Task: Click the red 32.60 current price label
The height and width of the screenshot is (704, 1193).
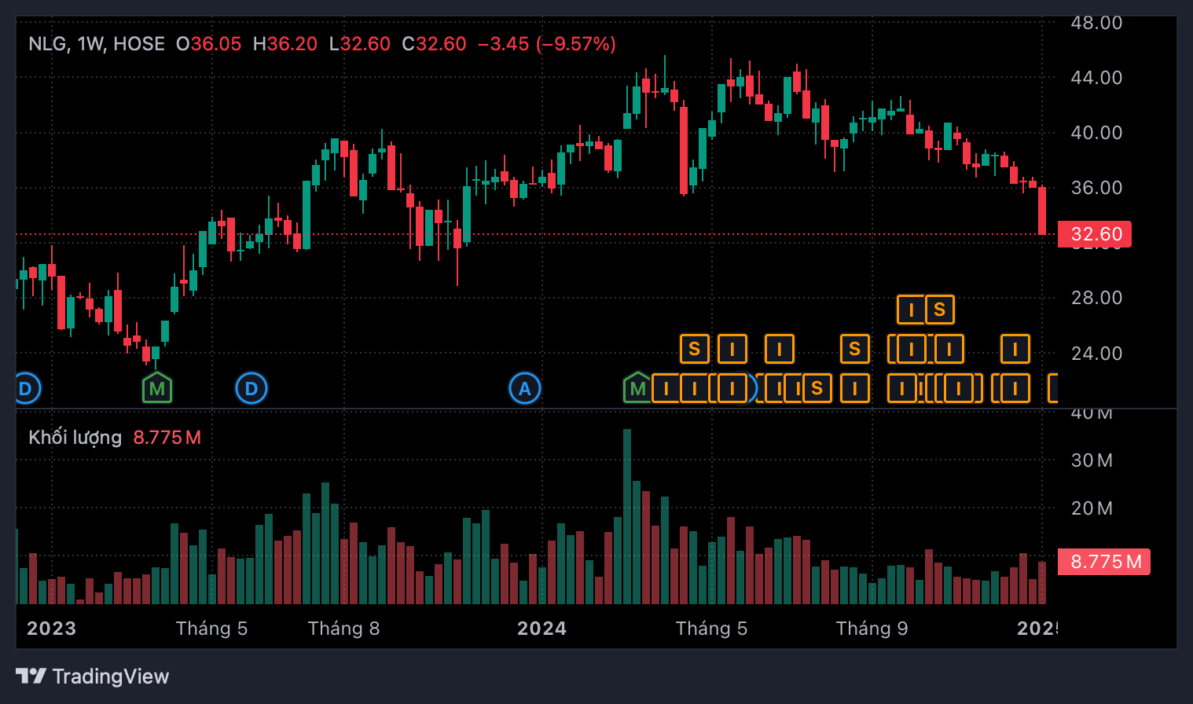Action: tap(1095, 234)
